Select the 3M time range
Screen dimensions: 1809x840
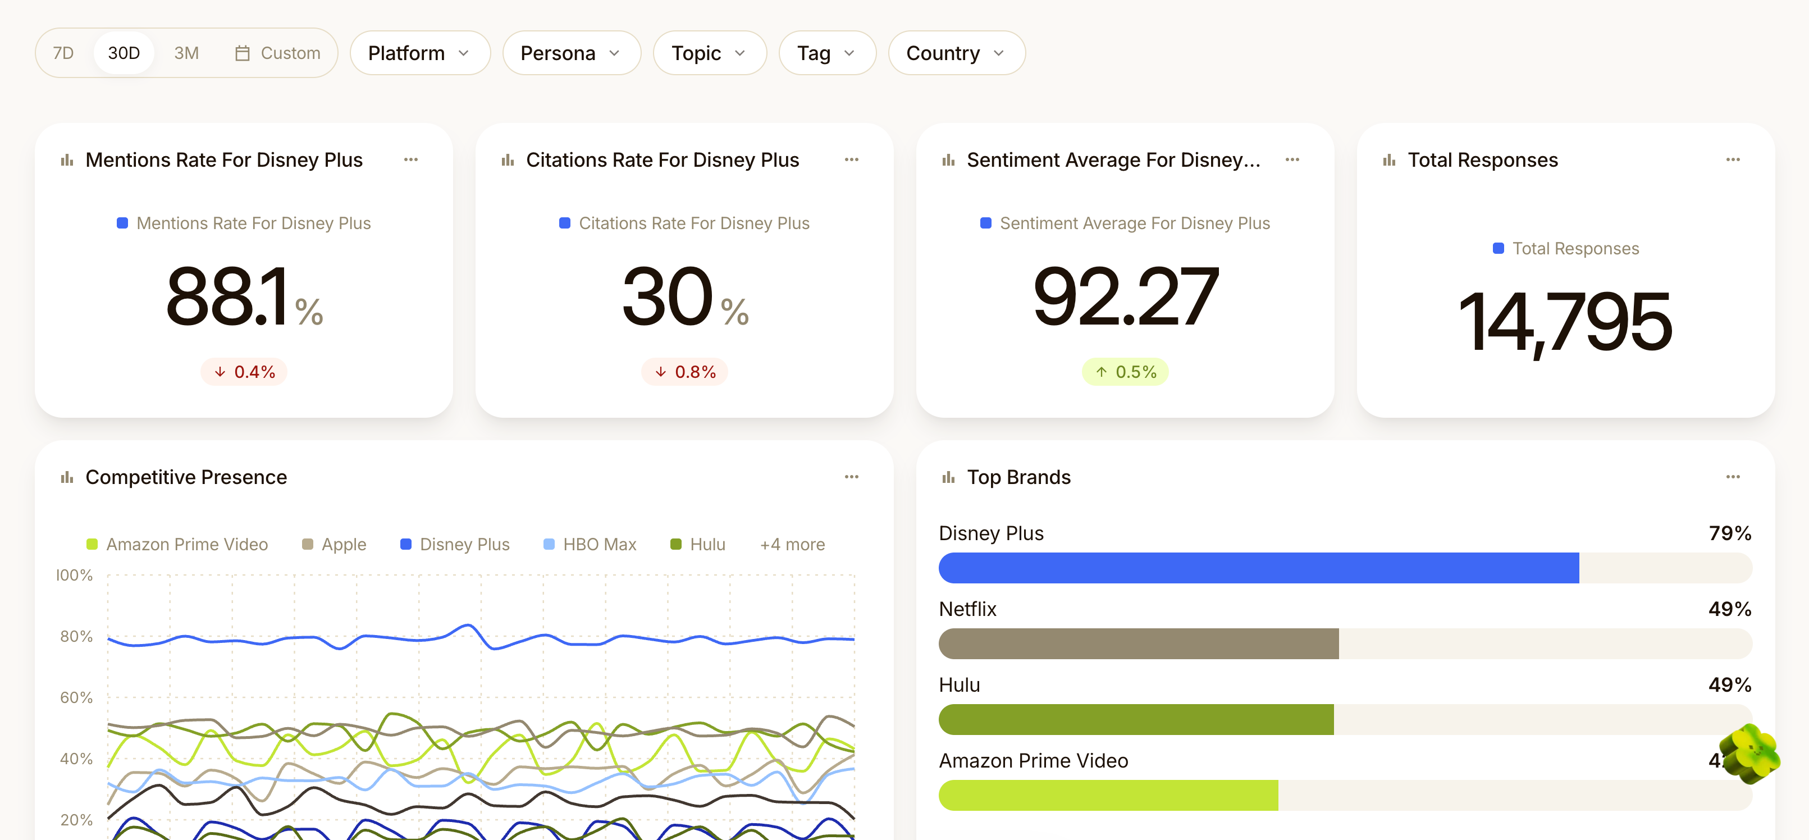[x=186, y=53]
